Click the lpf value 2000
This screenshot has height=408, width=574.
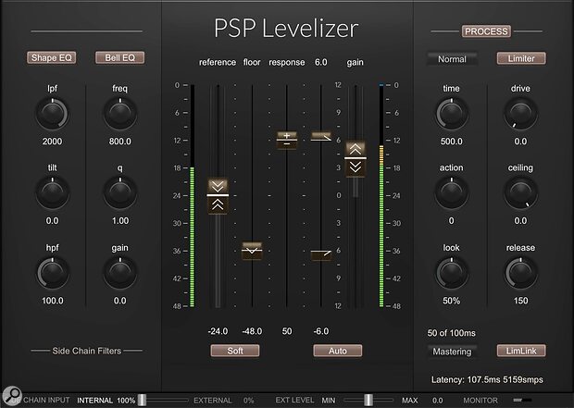[52, 142]
